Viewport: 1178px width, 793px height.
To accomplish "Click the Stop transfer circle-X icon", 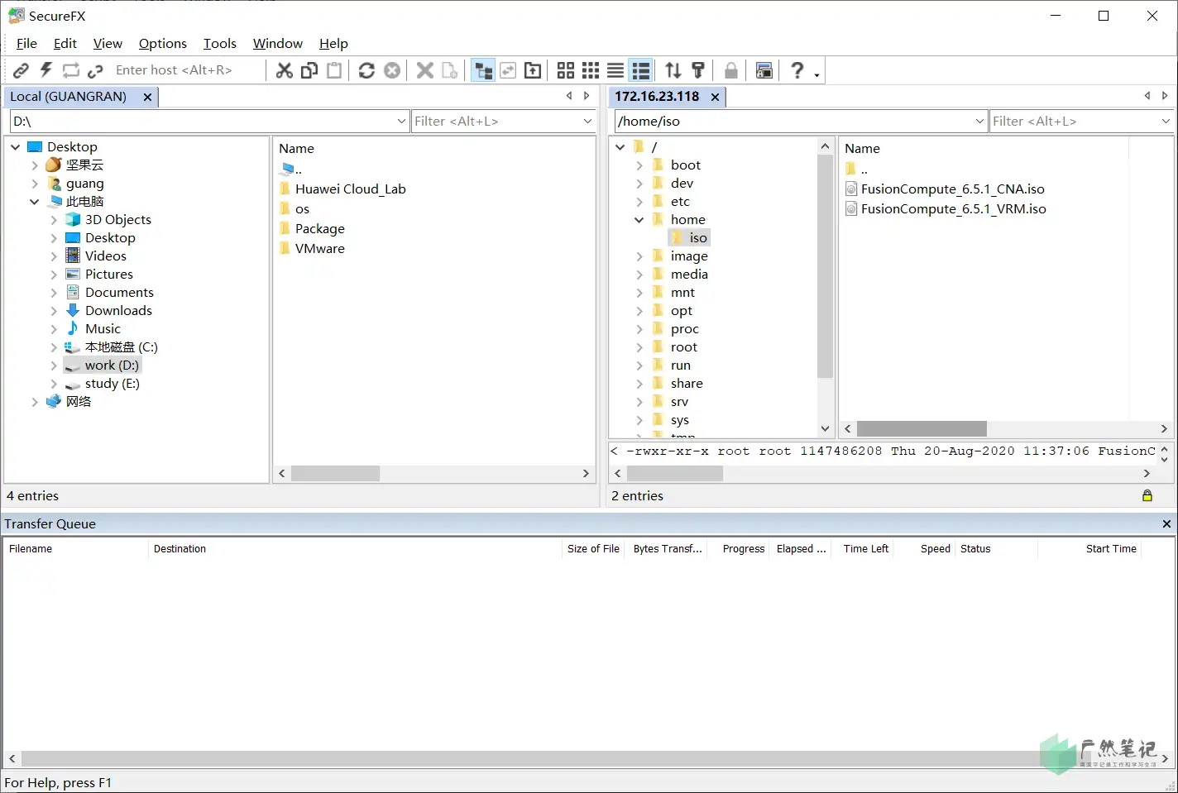I will tap(392, 70).
